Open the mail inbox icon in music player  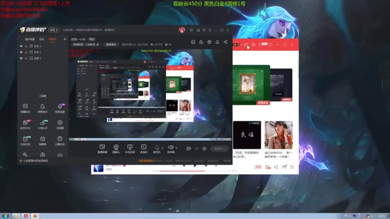tap(260, 45)
